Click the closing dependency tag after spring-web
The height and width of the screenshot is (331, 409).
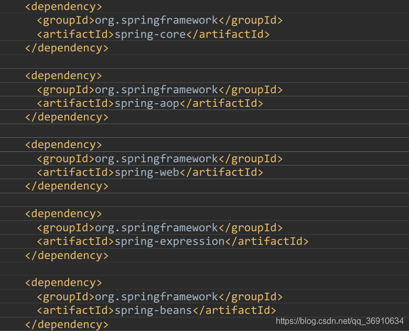click(x=67, y=186)
